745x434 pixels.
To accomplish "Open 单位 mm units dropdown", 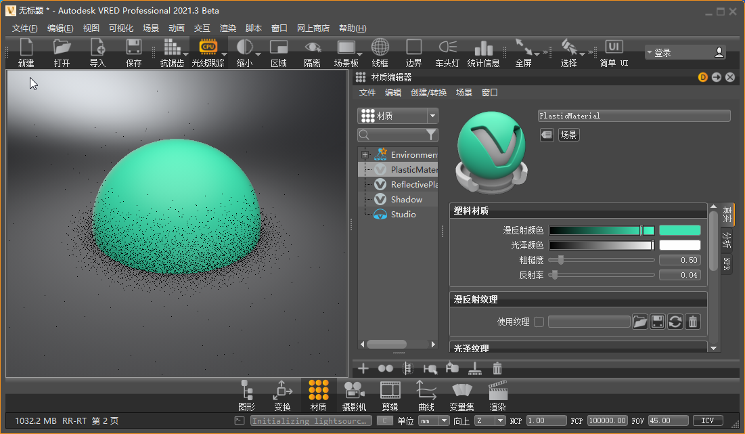I will click(x=433, y=420).
